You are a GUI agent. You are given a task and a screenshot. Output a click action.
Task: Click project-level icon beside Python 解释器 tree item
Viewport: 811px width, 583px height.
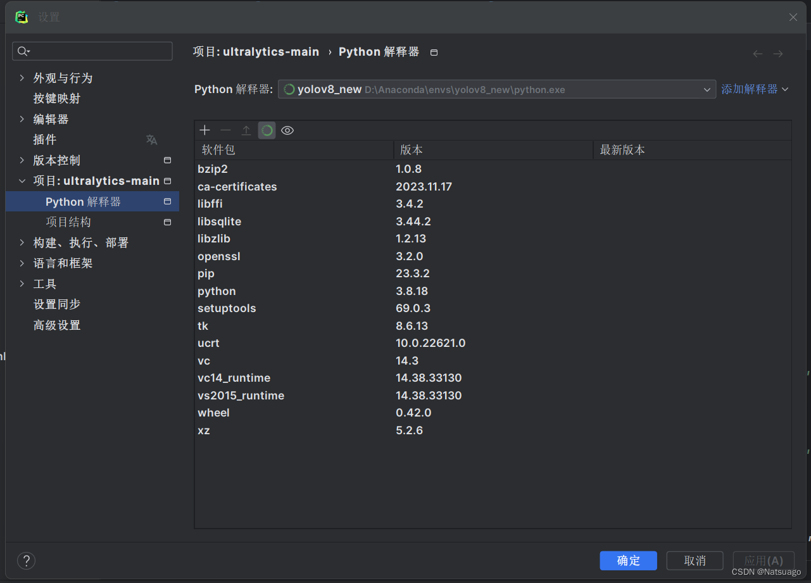[x=167, y=201]
